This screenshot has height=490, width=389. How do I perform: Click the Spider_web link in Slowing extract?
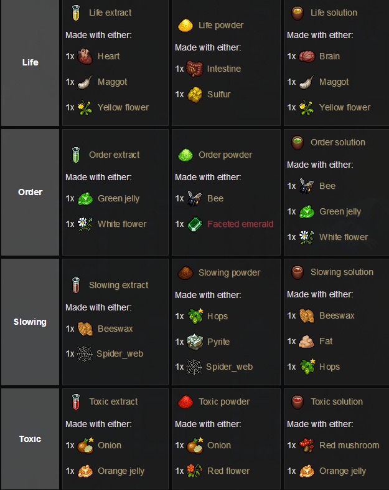coord(120,353)
